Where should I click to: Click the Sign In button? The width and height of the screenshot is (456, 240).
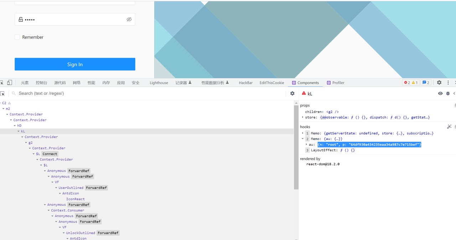click(75, 64)
